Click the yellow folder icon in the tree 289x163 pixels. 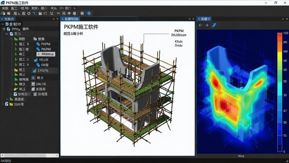point(16,70)
